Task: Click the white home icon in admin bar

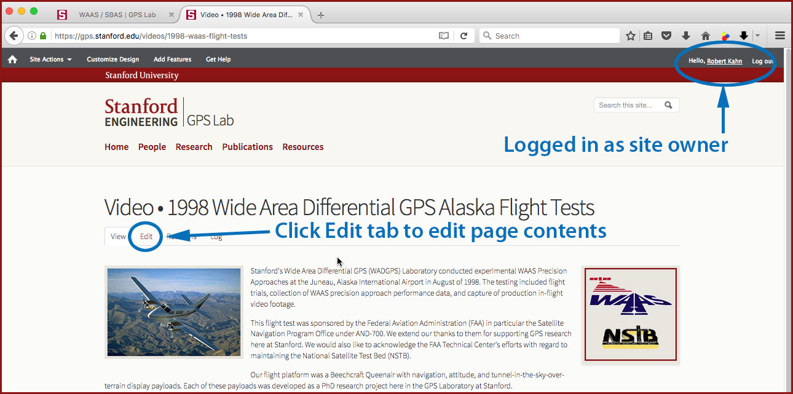Action: pos(12,60)
